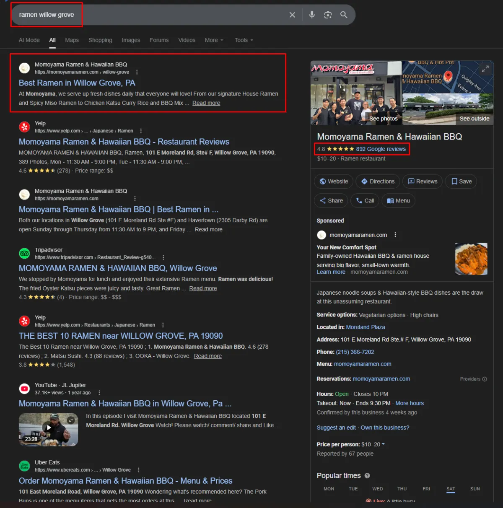
Task: Play the YouTube video thumbnail
Action: (x=49, y=430)
